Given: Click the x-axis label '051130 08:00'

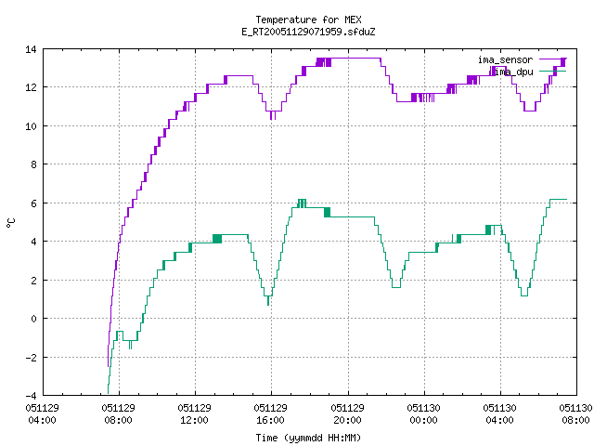Looking at the screenshot, I should tap(575, 413).
